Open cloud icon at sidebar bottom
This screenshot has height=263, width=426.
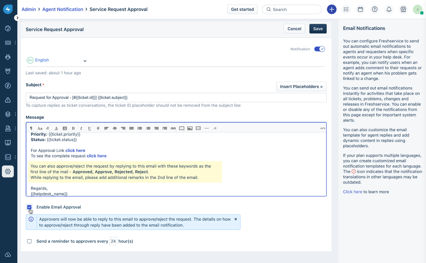click(x=8, y=255)
